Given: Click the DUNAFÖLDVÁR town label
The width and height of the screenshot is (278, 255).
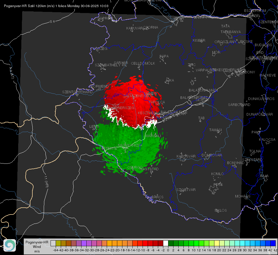Looking at the screenshot, I should [260, 114].
